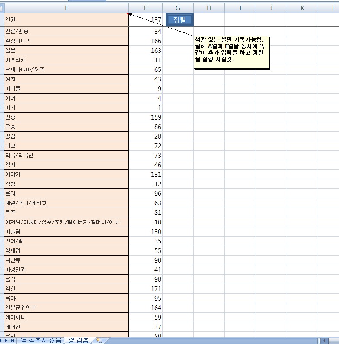Select the cell labeled 일본군위안부
Viewport: 339px width, 344px height.
tap(66, 308)
